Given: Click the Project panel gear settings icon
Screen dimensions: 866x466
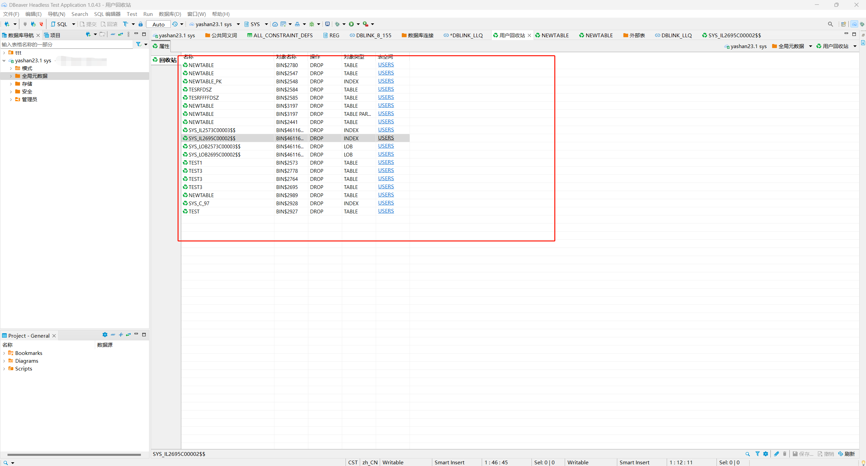Looking at the screenshot, I should point(105,335).
